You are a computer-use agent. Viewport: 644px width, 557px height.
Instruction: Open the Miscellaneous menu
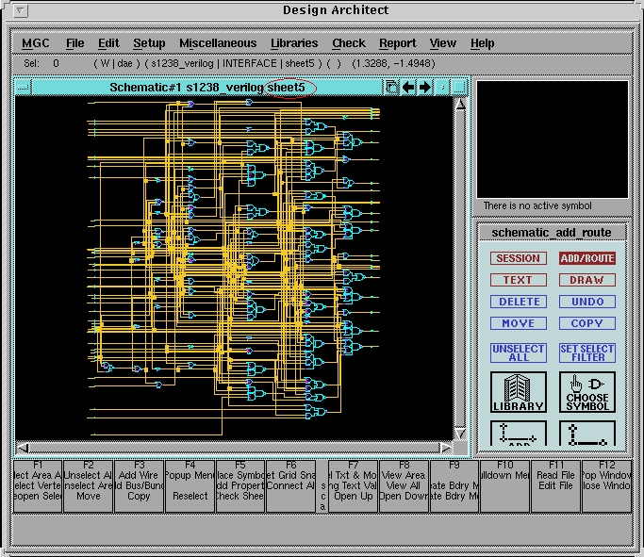(218, 43)
